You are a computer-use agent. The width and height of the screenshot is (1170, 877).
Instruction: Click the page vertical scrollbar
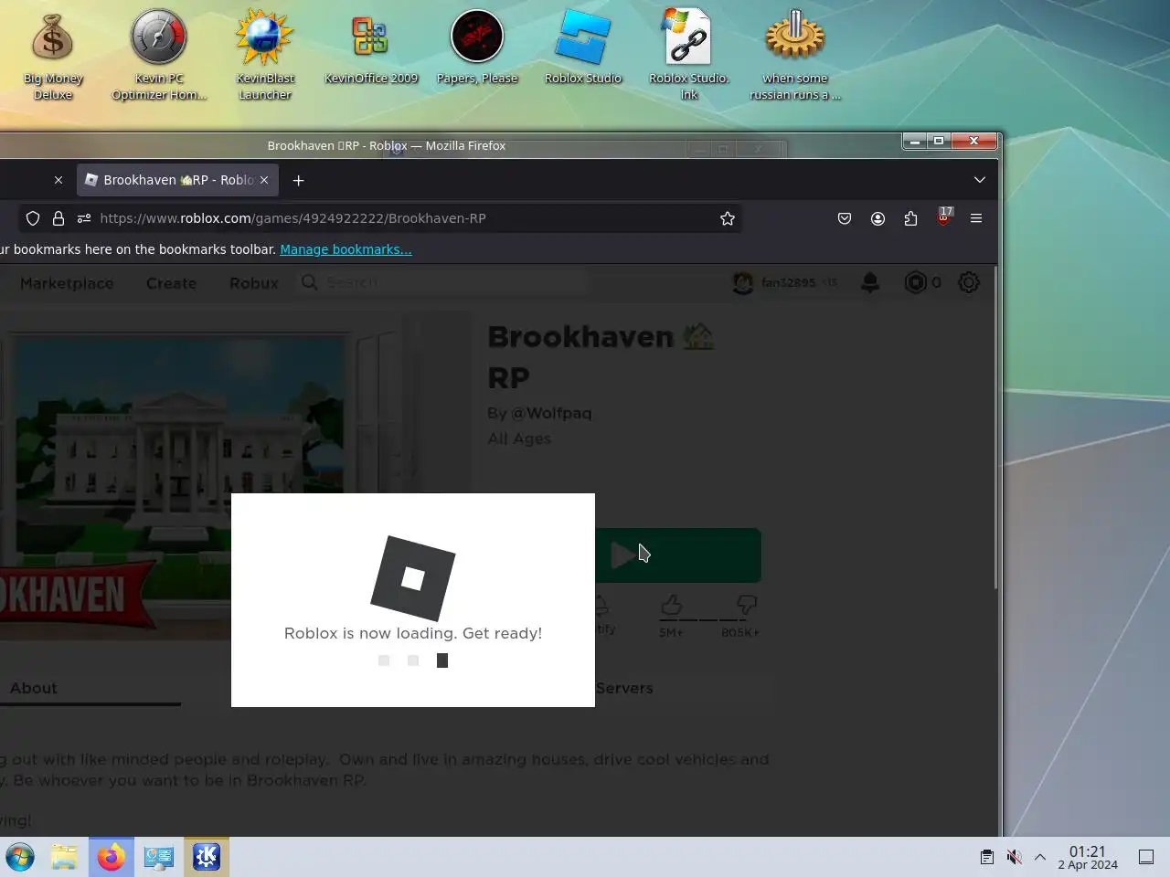[995, 428]
